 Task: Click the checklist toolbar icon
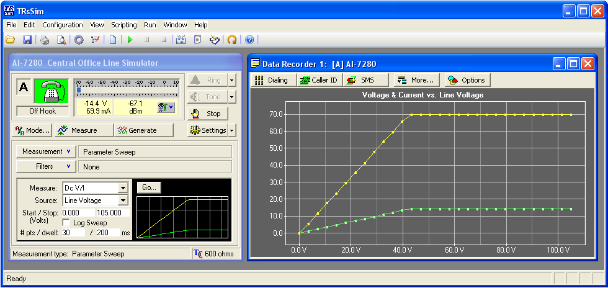pyautogui.click(x=96, y=40)
